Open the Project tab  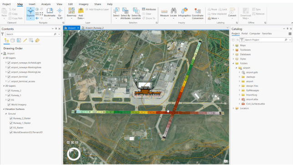[6, 4]
